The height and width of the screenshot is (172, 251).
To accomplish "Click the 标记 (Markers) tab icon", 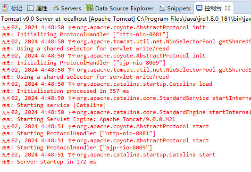I will (x=5, y=8).
